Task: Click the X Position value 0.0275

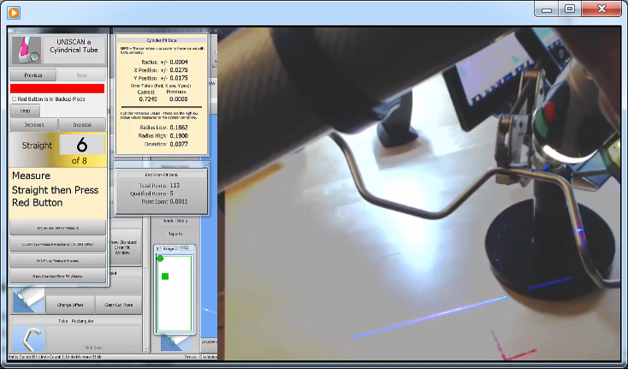Action: click(179, 70)
